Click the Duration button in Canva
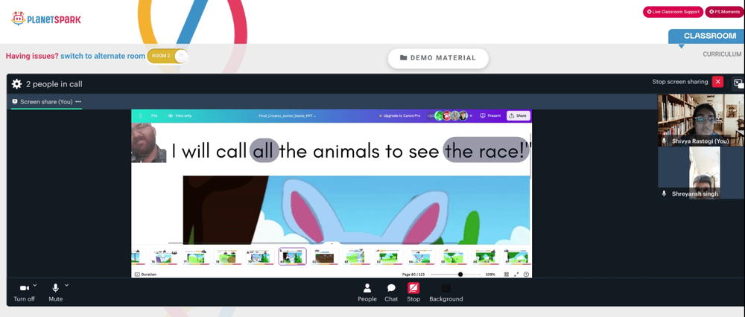 pos(145,275)
